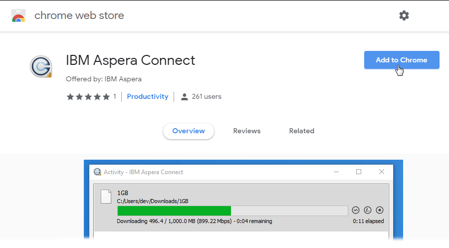Screen dimensions: 449x248
Task: Click the user silhouette icon beside 261 users
Action: (x=184, y=97)
